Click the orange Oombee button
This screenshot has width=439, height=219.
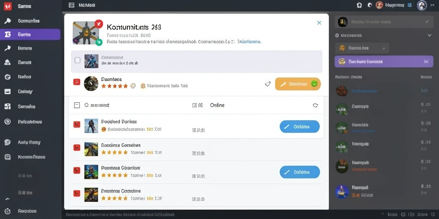point(298,84)
